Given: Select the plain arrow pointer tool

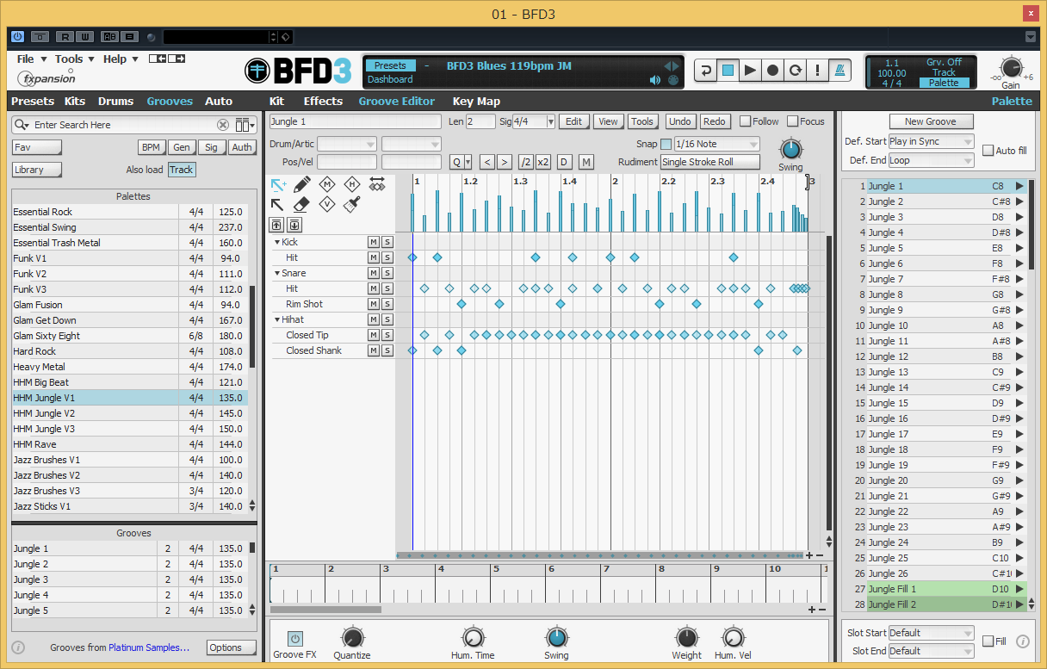Looking at the screenshot, I should click(277, 205).
